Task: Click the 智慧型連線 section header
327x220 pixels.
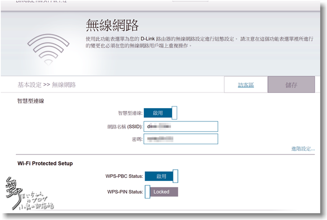Action: tap(31, 101)
